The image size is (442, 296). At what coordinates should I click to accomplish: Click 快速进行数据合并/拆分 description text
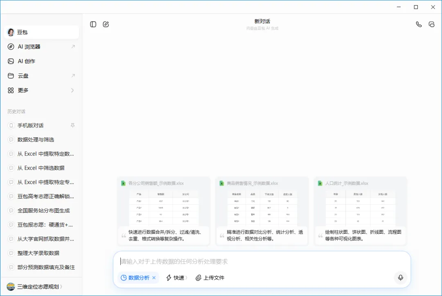(165, 235)
